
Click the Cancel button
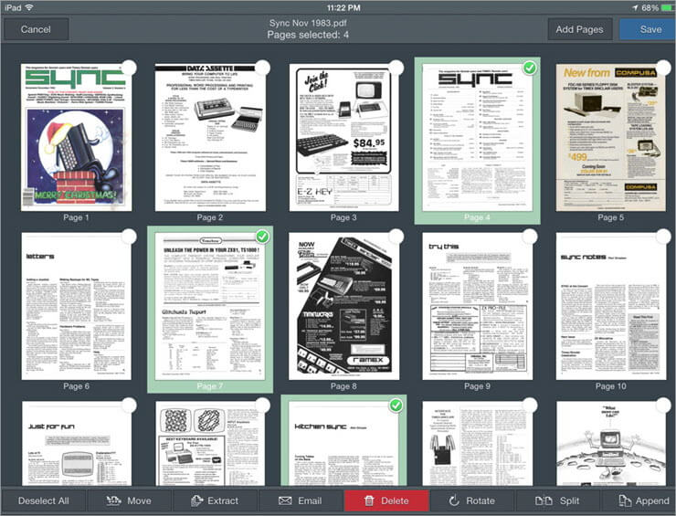click(x=36, y=29)
